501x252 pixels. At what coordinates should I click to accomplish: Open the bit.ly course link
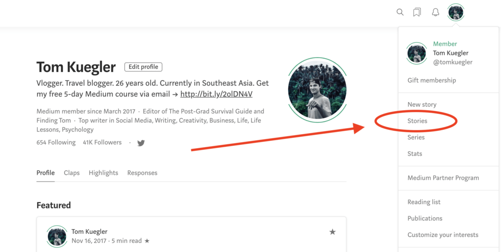point(216,94)
